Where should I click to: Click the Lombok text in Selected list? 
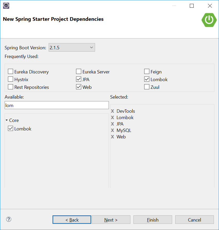[x=125, y=118]
